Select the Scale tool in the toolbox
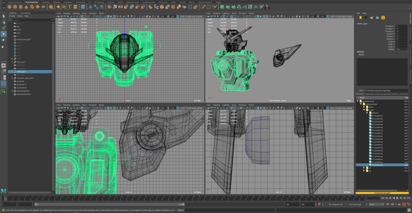Image resolution: width=412 pixels, height=213 pixels. click(x=3, y=46)
